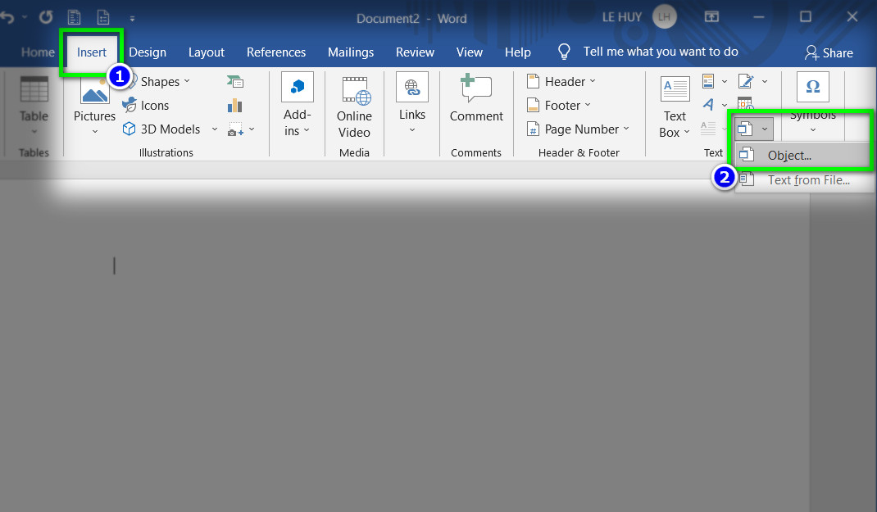877x512 pixels.
Task: Click the Date & Time icon
Action: tap(745, 102)
